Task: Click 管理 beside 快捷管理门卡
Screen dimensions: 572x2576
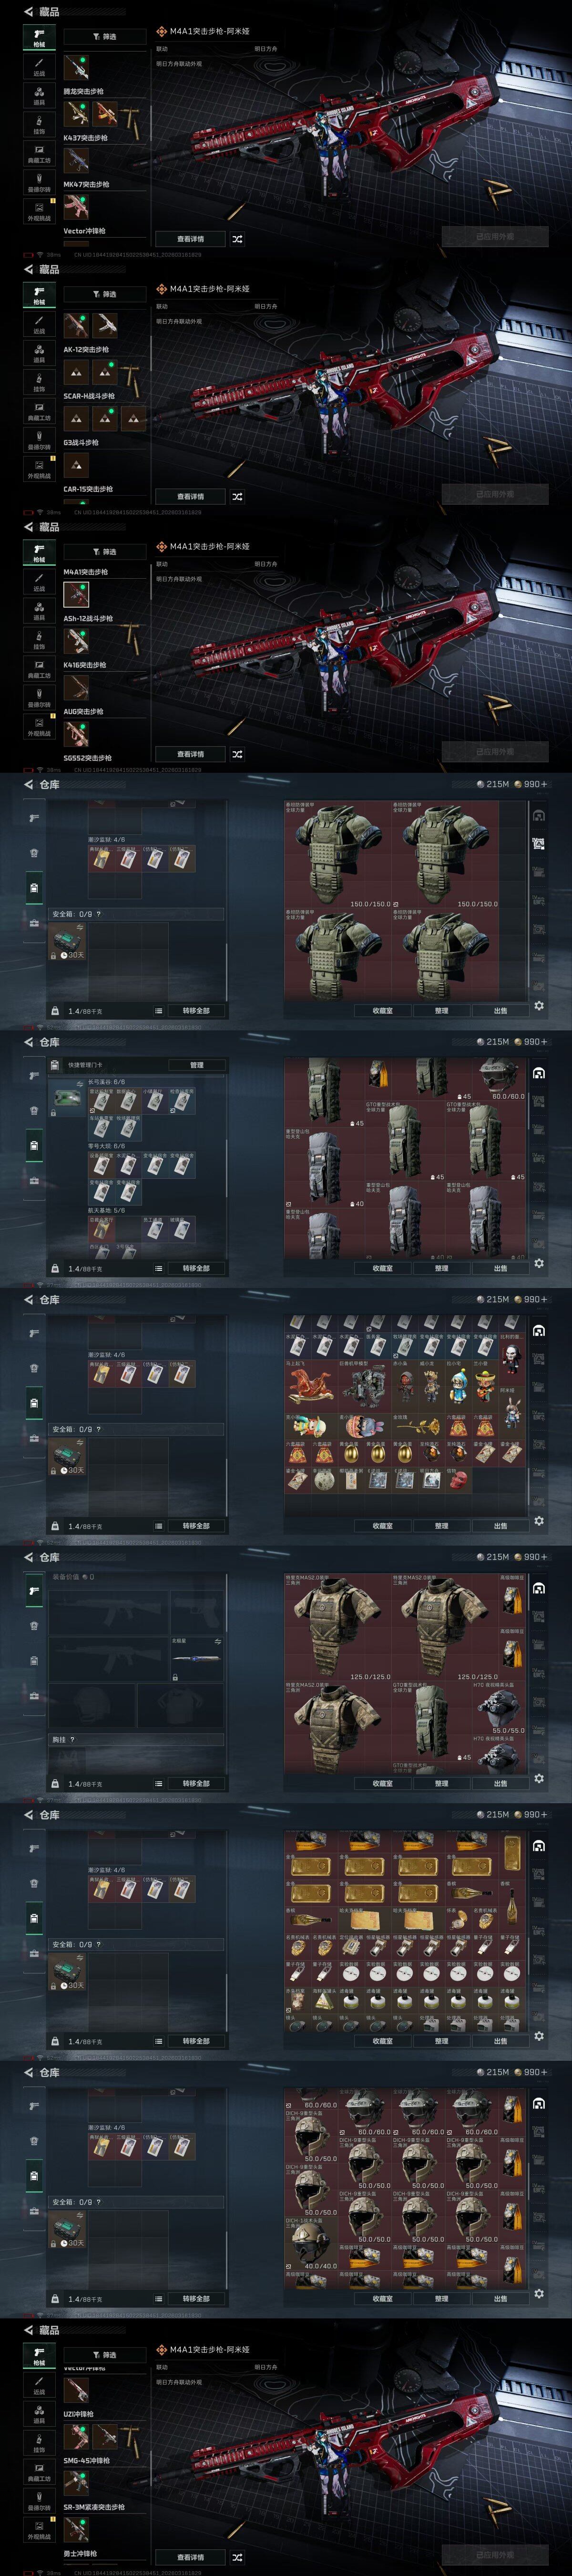Action: click(196, 1065)
